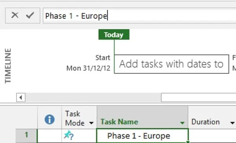This screenshot has height=143, width=236.
Task: Open the Task Name column filter dropdown
Action: click(x=182, y=123)
